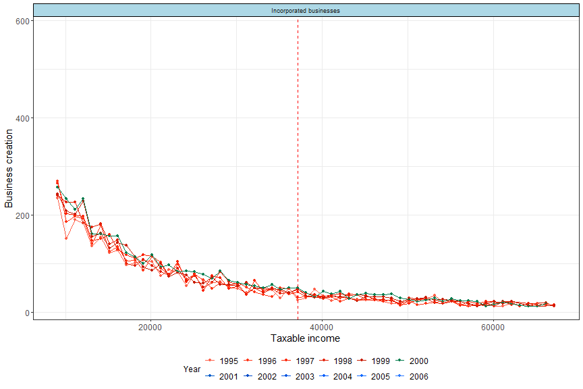Click the 1997 legend key

point(287,361)
